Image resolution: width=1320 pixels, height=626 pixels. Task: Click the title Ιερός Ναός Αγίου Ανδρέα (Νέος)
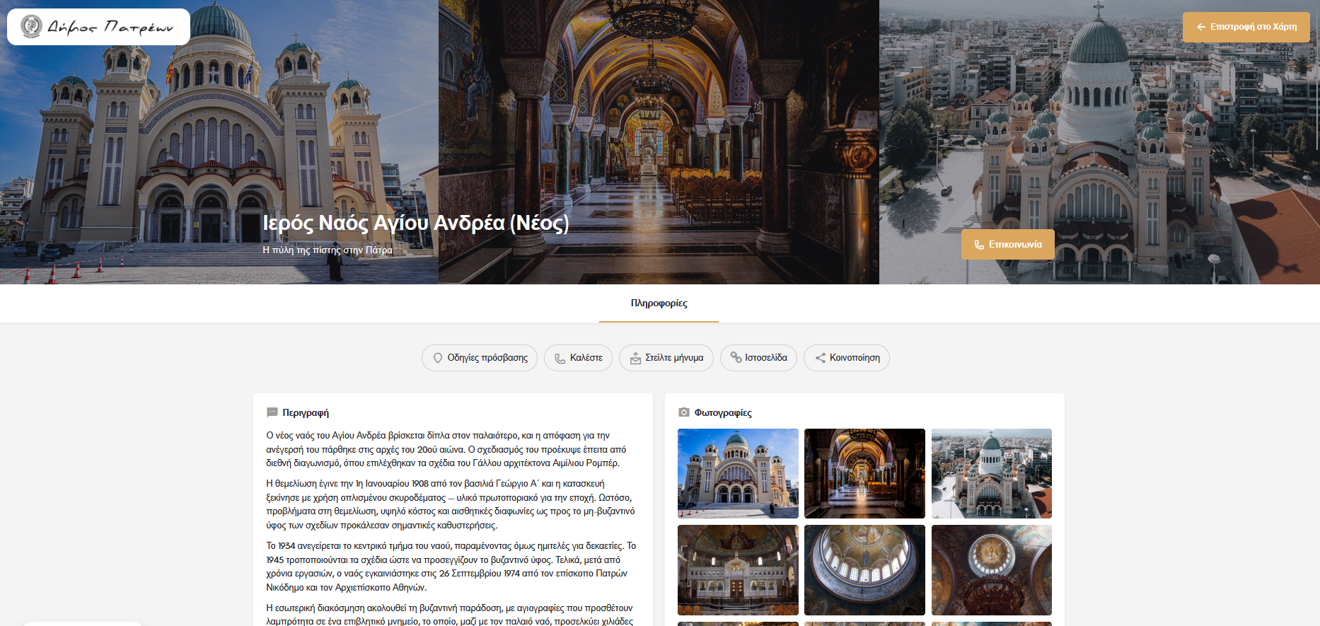(415, 223)
